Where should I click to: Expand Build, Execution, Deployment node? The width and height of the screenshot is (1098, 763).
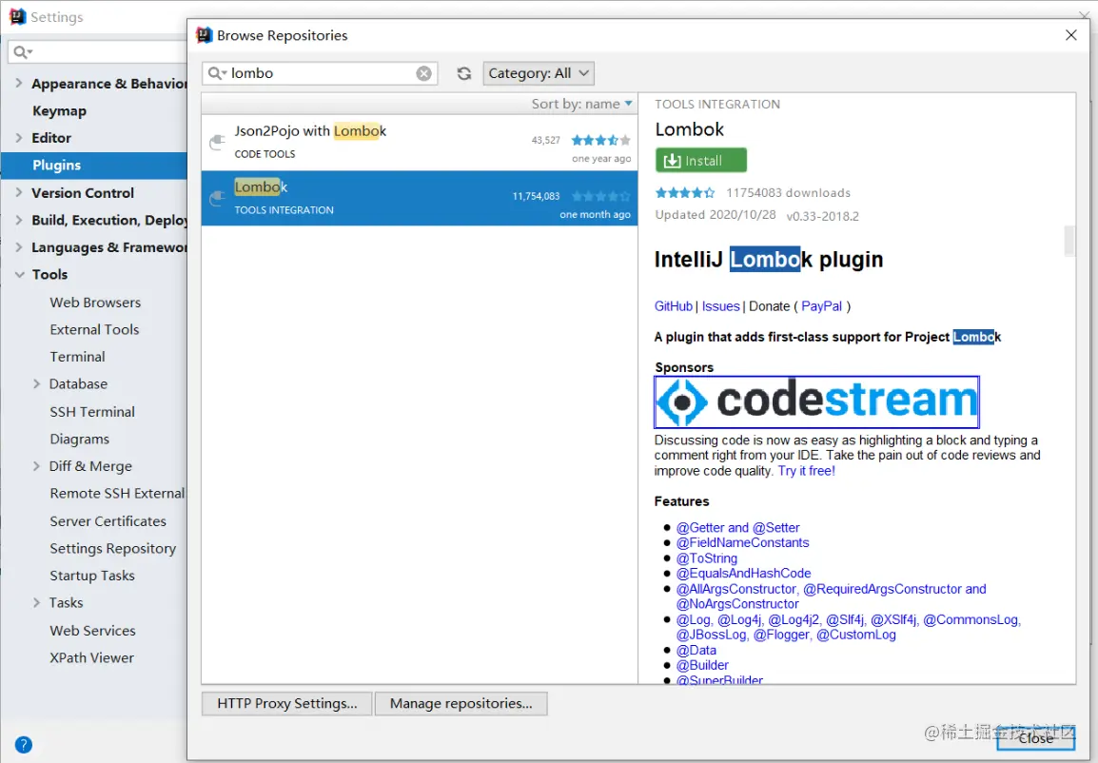click(19, 219)
